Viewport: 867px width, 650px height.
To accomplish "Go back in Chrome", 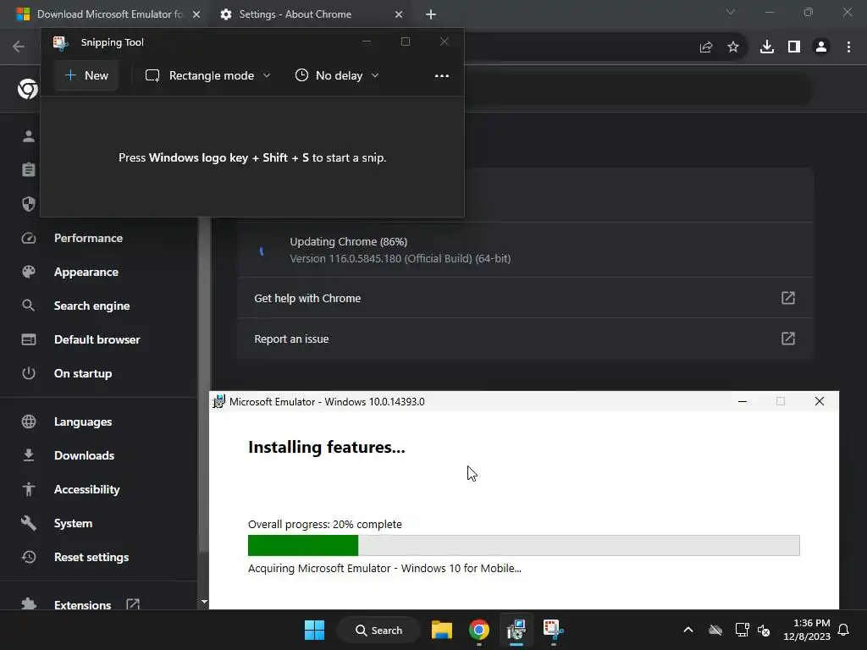I will click(x=19, y=47).
